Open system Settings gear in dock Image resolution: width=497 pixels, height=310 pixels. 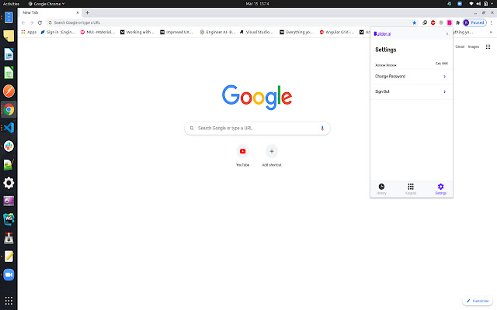tap(9, 183)
